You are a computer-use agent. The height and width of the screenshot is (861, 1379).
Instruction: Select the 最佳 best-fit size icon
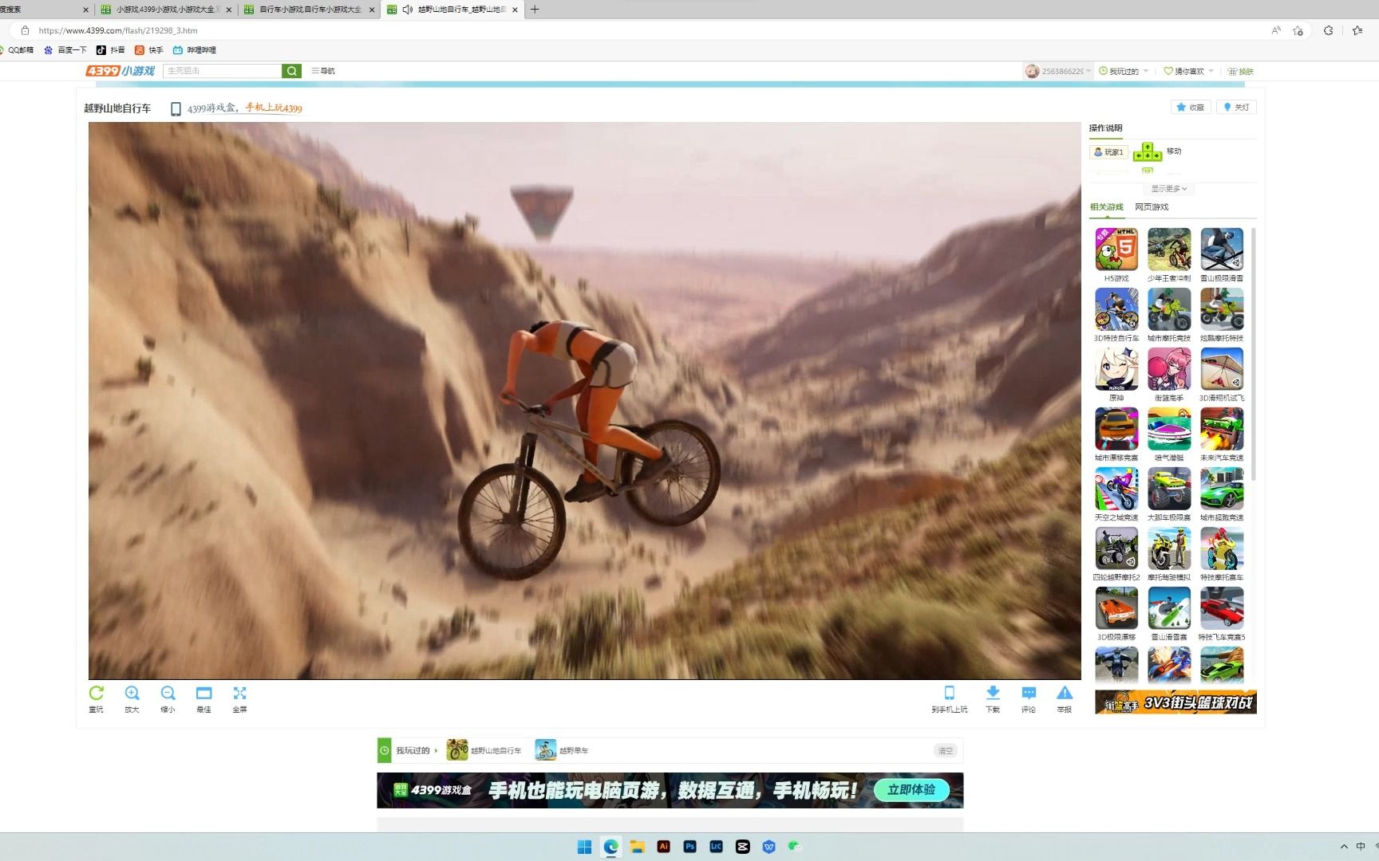[203, 693]
